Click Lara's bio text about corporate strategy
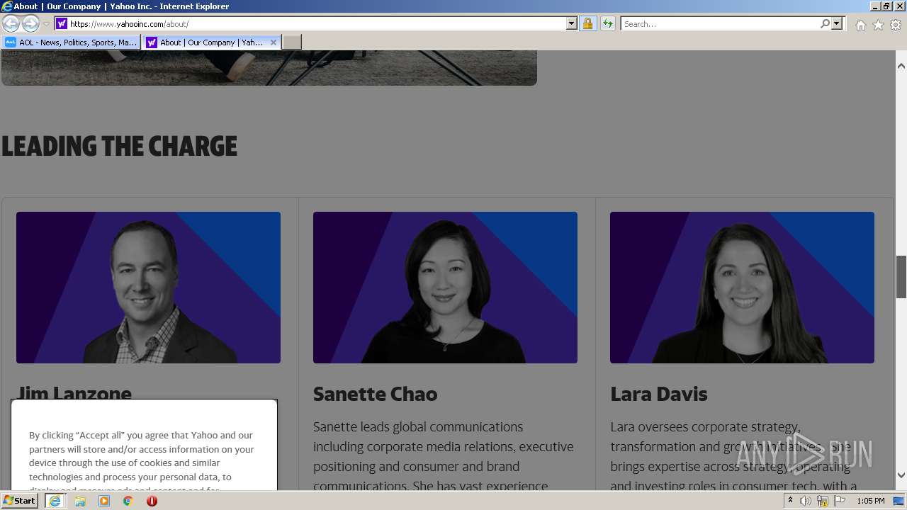The width and height of the screenshot is (907, 510). click(734, 456)
